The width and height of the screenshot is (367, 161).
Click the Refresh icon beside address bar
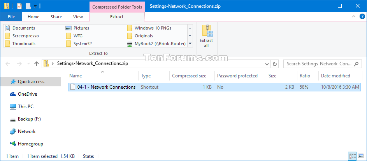(x=274, y=64)
